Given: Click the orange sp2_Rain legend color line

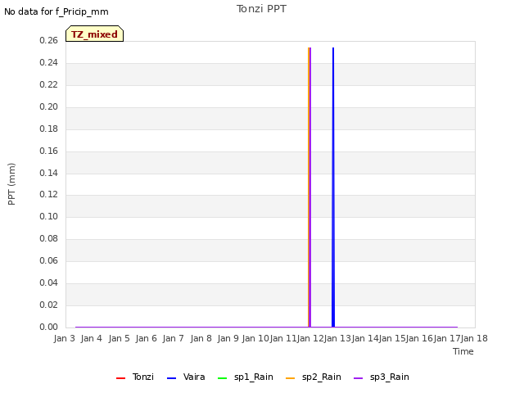Looking at the screenshot, I should click(291, 378).
